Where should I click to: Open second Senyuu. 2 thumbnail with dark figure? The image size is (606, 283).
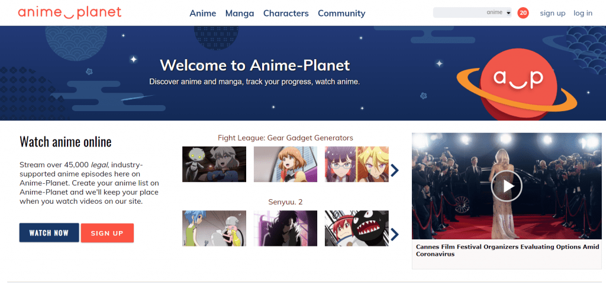tap(286, 228)
